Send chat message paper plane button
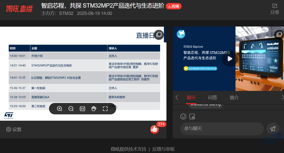This screenshot has height=153, width=284. pyautogui.click(x=273, y=129)
